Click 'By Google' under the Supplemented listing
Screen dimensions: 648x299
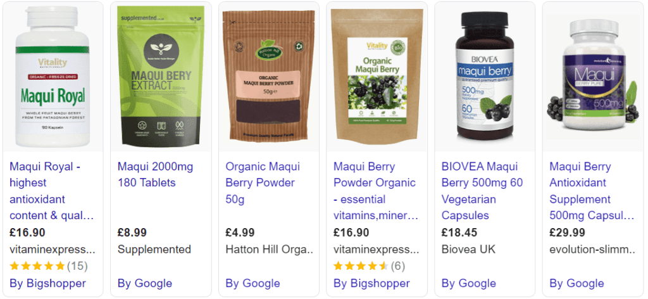(x=145, y=283)
